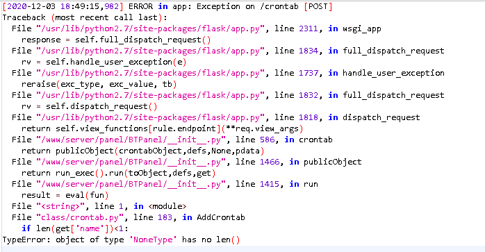Select the /crontab path in the exception line
485x252 pixels.
tap(279, 6)
